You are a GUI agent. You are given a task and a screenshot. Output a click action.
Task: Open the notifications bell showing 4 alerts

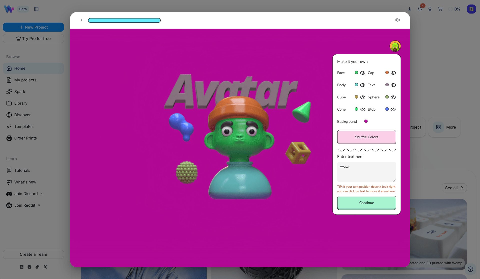tap(420, 9)
